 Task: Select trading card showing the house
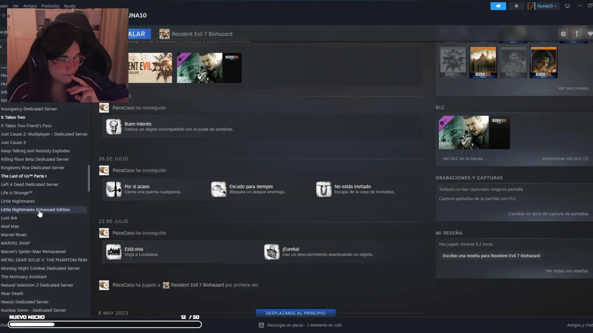tap(483, 62)
